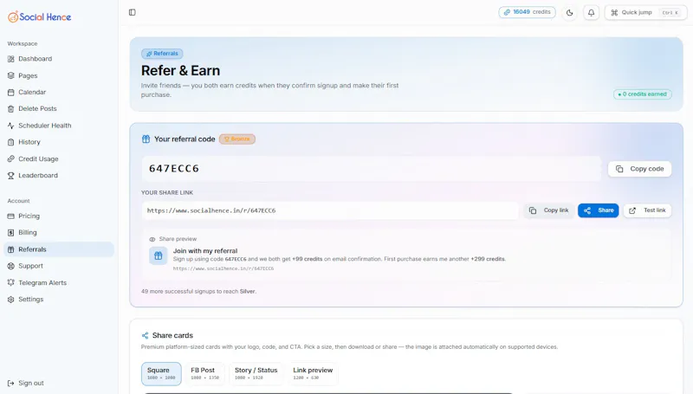Copy the share link
This screenshot has width=693, height=394.
pyautogui.click(x=549, y=210)
